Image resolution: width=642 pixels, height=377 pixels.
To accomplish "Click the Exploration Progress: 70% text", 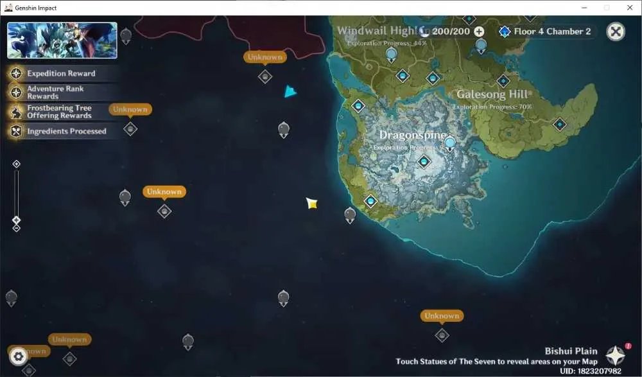I will click(x=492, y=107).
